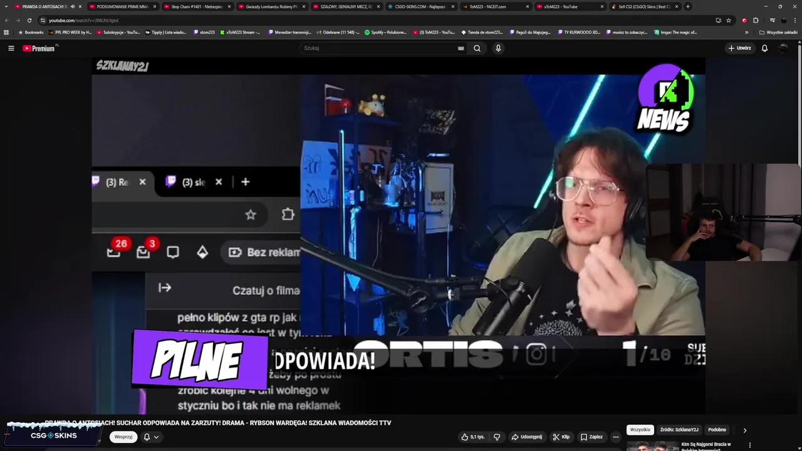This screenshot has height=451, width=802.
Task: Open account avatar menu
Action: [783, 48]
